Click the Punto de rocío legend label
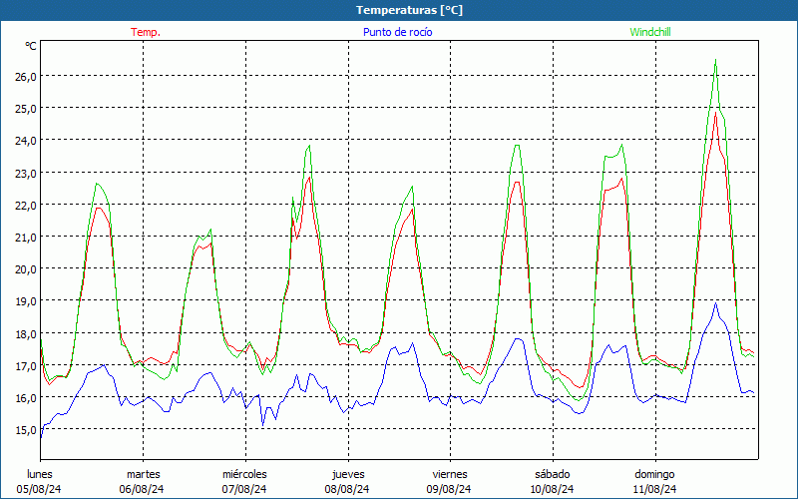The height and width of the screenshot is (499, 798). pyautogui.click(x=397, y=32)
